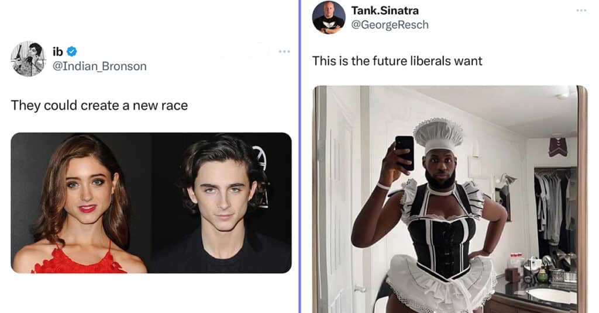This screenshot has width=599, height=313.
Task: Click the white chef hat in the selfie
Action: [438, 136]
